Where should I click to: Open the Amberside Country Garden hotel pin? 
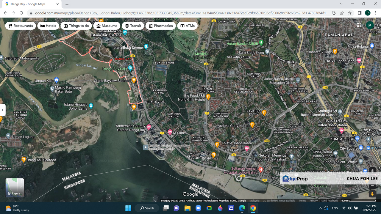tap(149, 128)
